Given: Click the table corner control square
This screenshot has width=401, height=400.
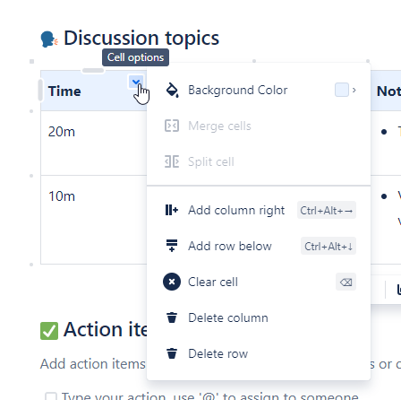Looking at the screenshot, I should click(x=32, y=62).
